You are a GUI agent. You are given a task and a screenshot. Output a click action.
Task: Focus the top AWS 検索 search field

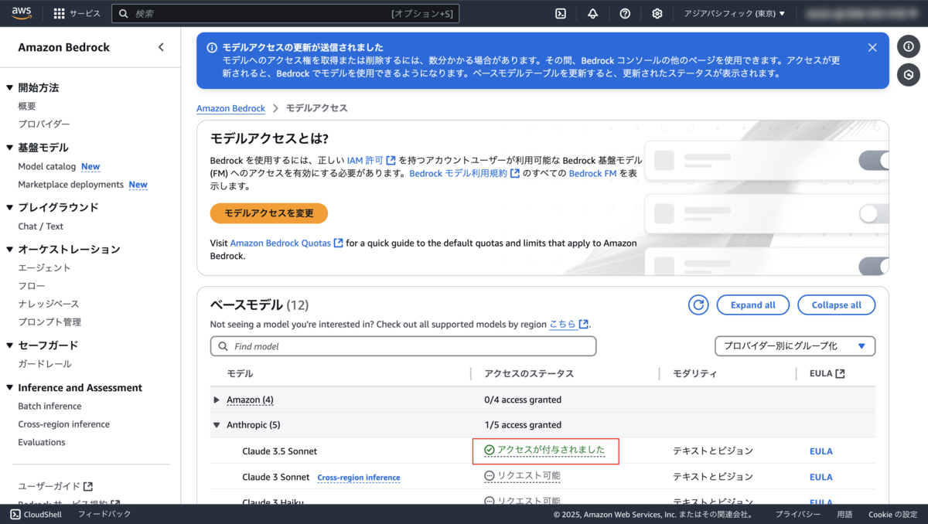[x=285, y=13]
